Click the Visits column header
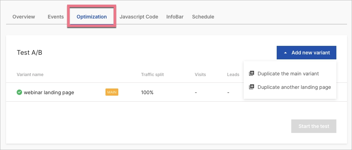This screenshot has width=352, height=150. tap(200, 75)
